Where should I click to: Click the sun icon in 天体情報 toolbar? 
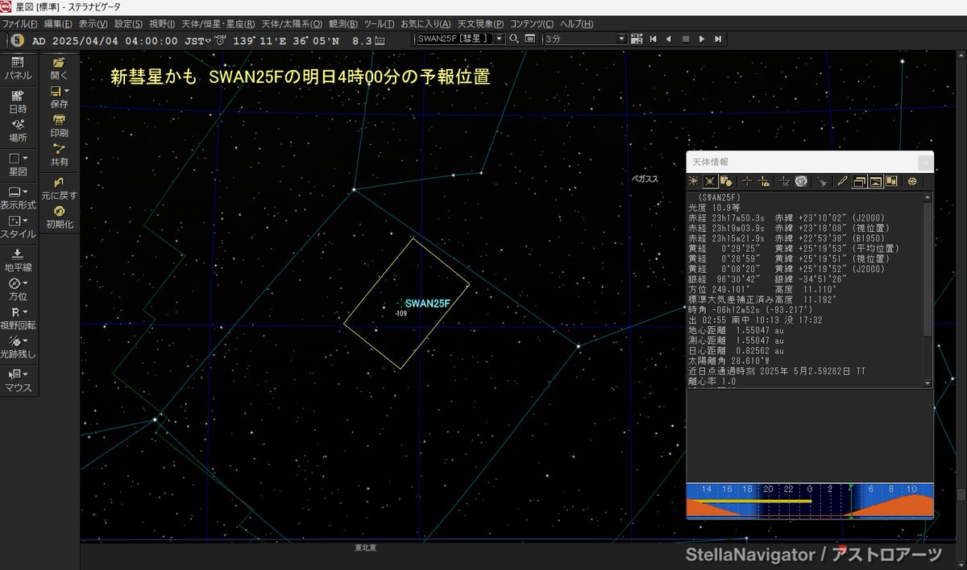click(695, 181)
